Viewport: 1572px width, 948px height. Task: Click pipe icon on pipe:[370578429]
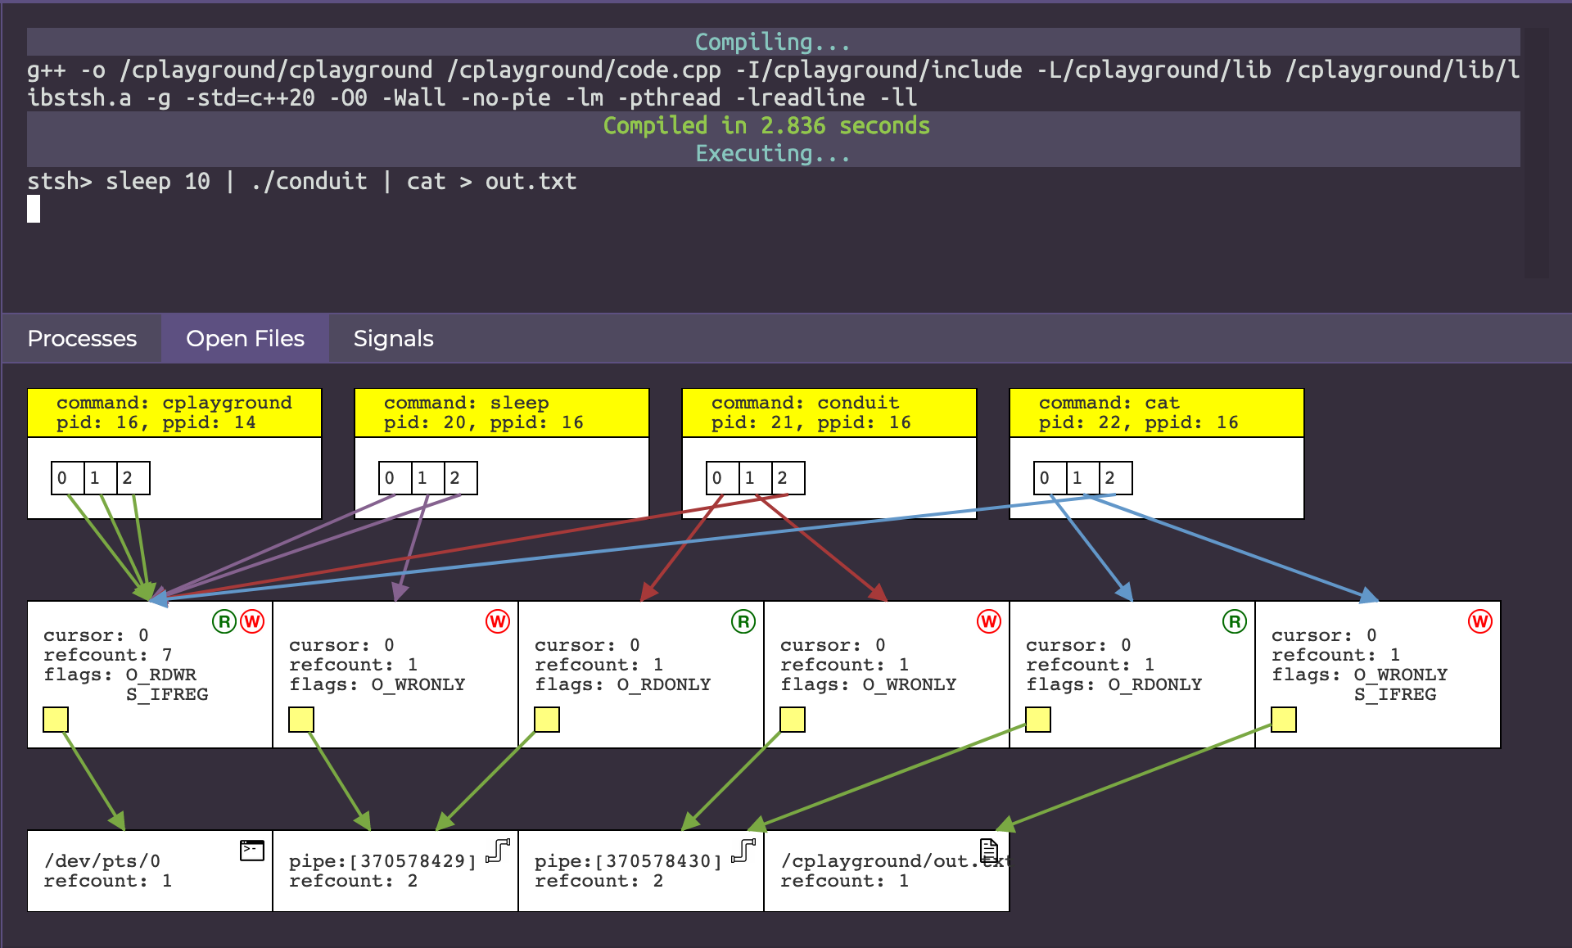(x=498, y=851)
